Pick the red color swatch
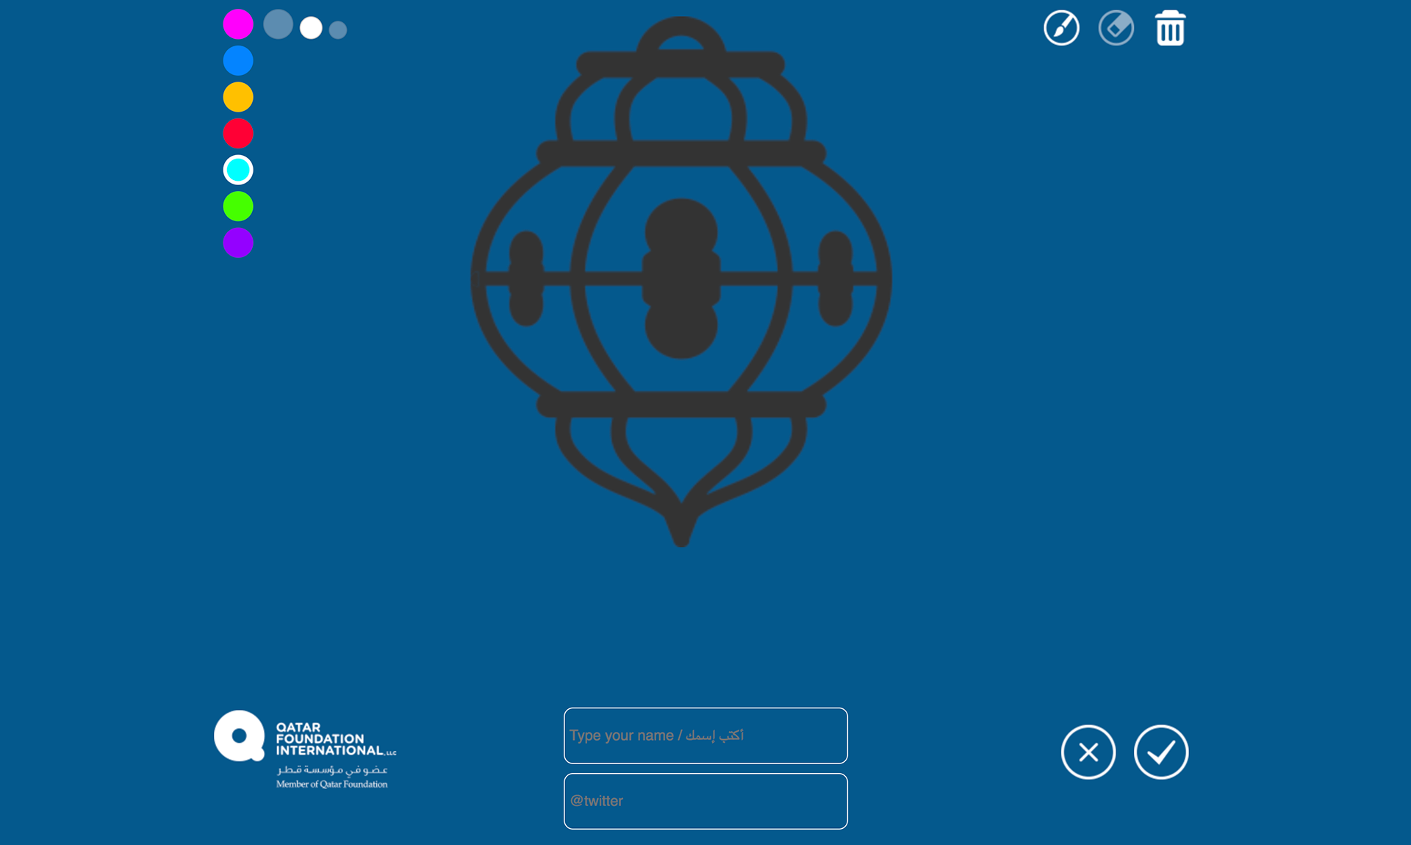This screenshot has width=1411, height=845. click(238, 134)
